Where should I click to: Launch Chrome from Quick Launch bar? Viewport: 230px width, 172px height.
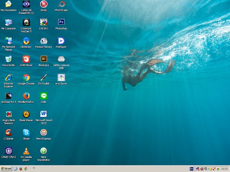[x=26, y=169]
